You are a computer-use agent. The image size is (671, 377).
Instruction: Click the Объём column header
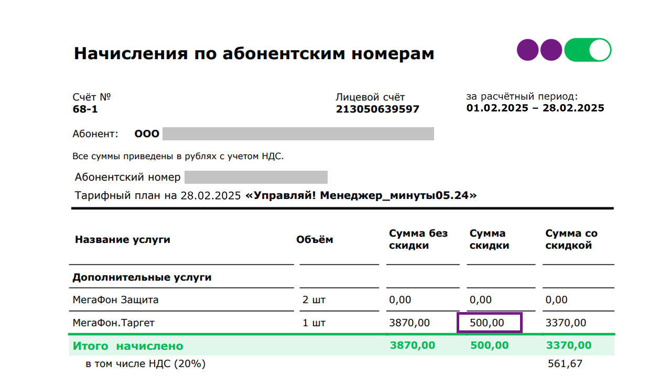click(315, 239)
